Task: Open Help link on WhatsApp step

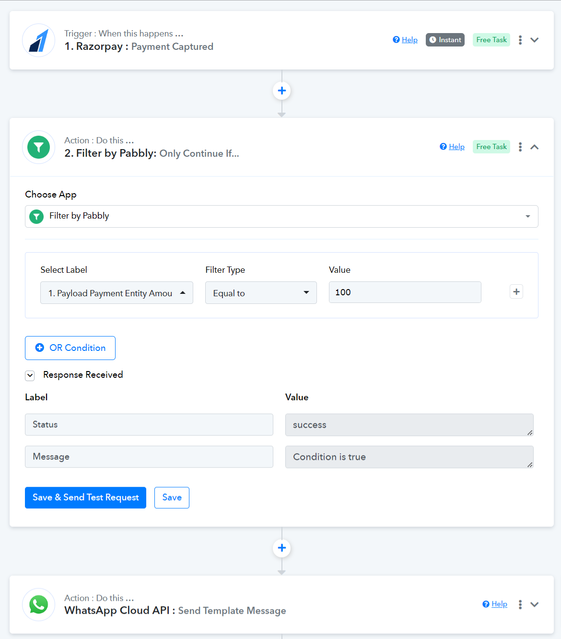Action: tap(495, 604)
